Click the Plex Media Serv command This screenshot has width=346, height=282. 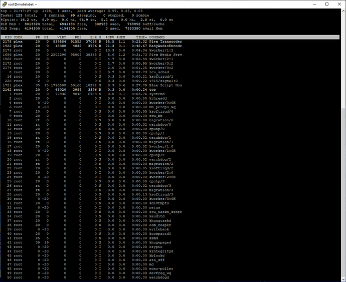pyautogui.click(x=165, y=55)
